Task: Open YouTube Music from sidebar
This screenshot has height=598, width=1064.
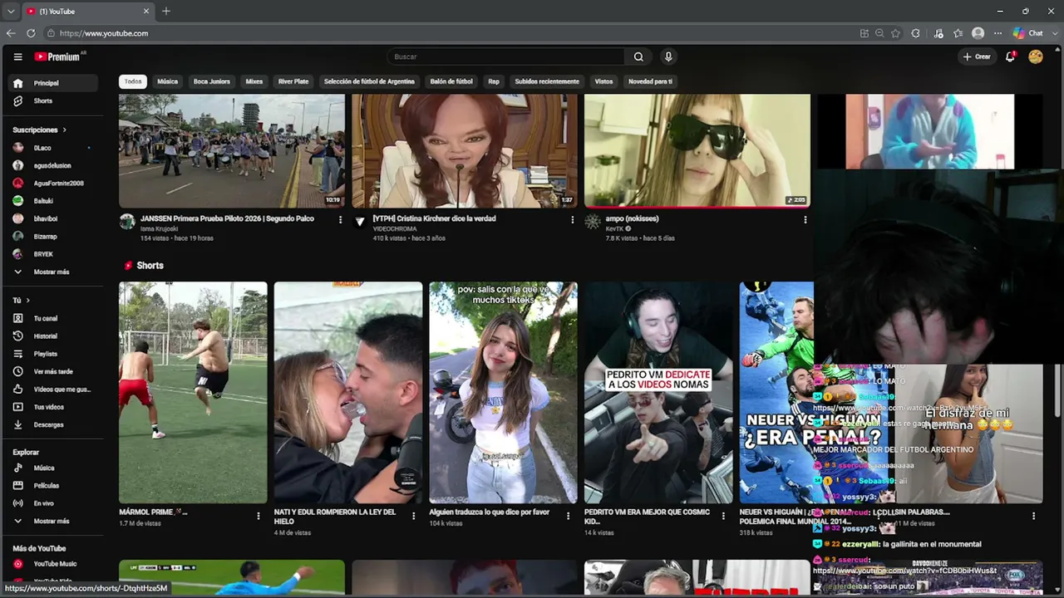Action: point(52,564)
